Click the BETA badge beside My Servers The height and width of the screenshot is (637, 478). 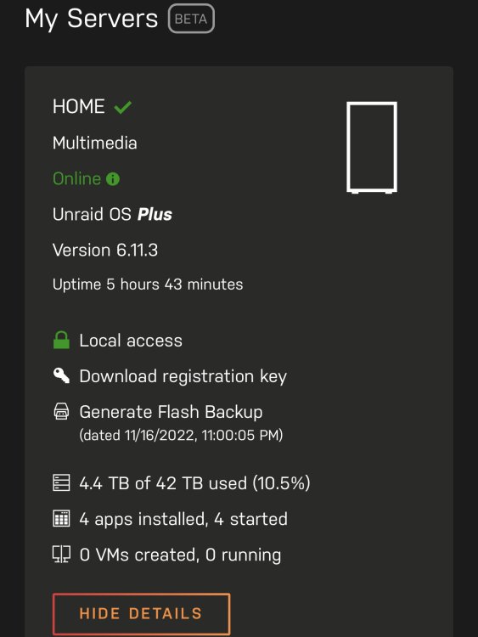pos(191,19)
